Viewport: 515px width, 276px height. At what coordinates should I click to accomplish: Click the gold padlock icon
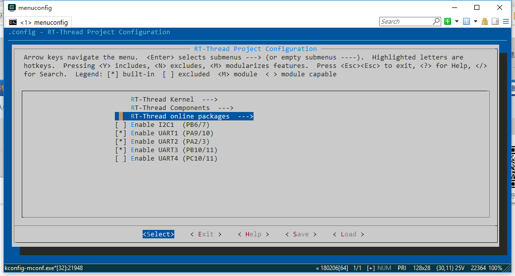point(485,22)
